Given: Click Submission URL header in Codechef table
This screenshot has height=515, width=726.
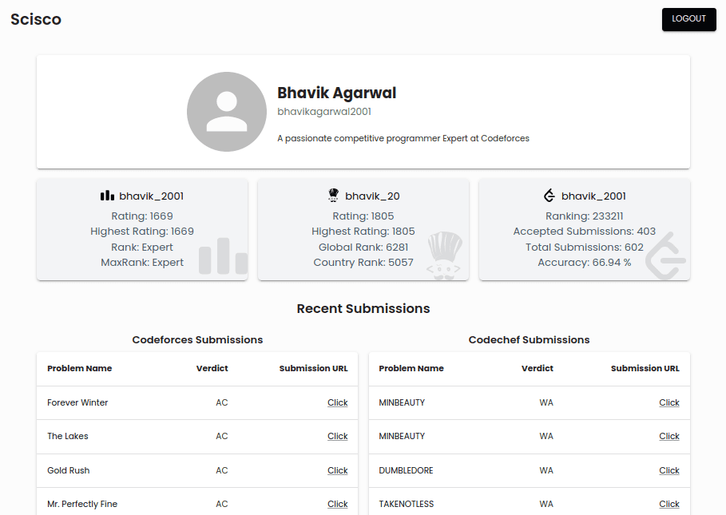Looking at the screenshot, I should [645, 368].
